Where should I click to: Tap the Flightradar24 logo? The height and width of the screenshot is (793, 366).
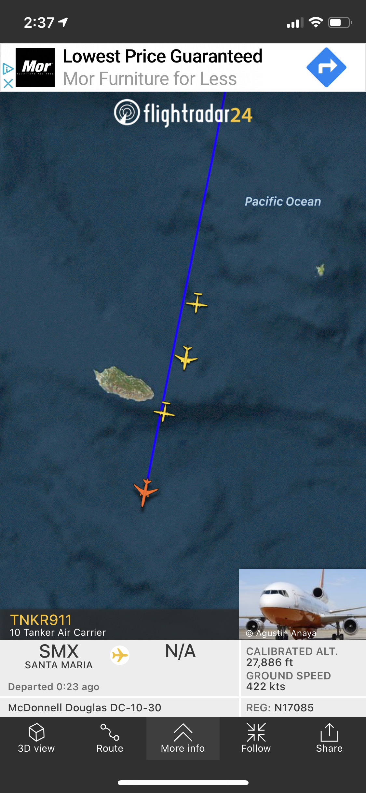pyautogui.click(x=183, y=114)
